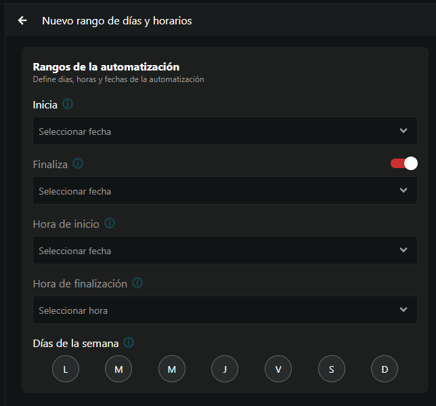436x406 pixels.
Task: Show info for Hora de inicio
Action: [110, 224]
